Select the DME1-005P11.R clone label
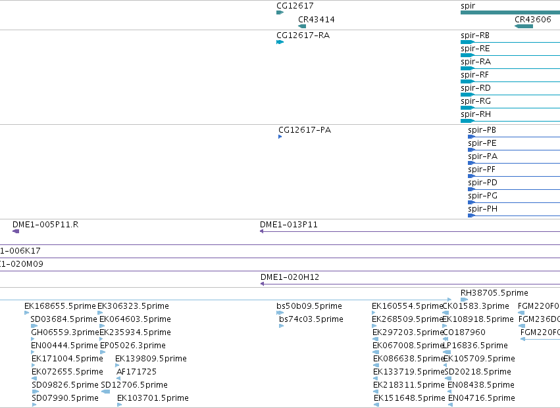 coord(45,225)
